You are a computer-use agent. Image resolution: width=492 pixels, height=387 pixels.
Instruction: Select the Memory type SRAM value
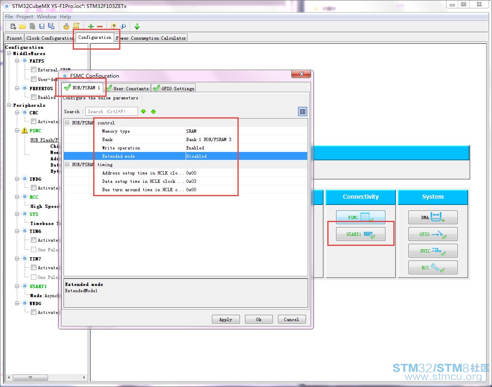click(191, 131)
